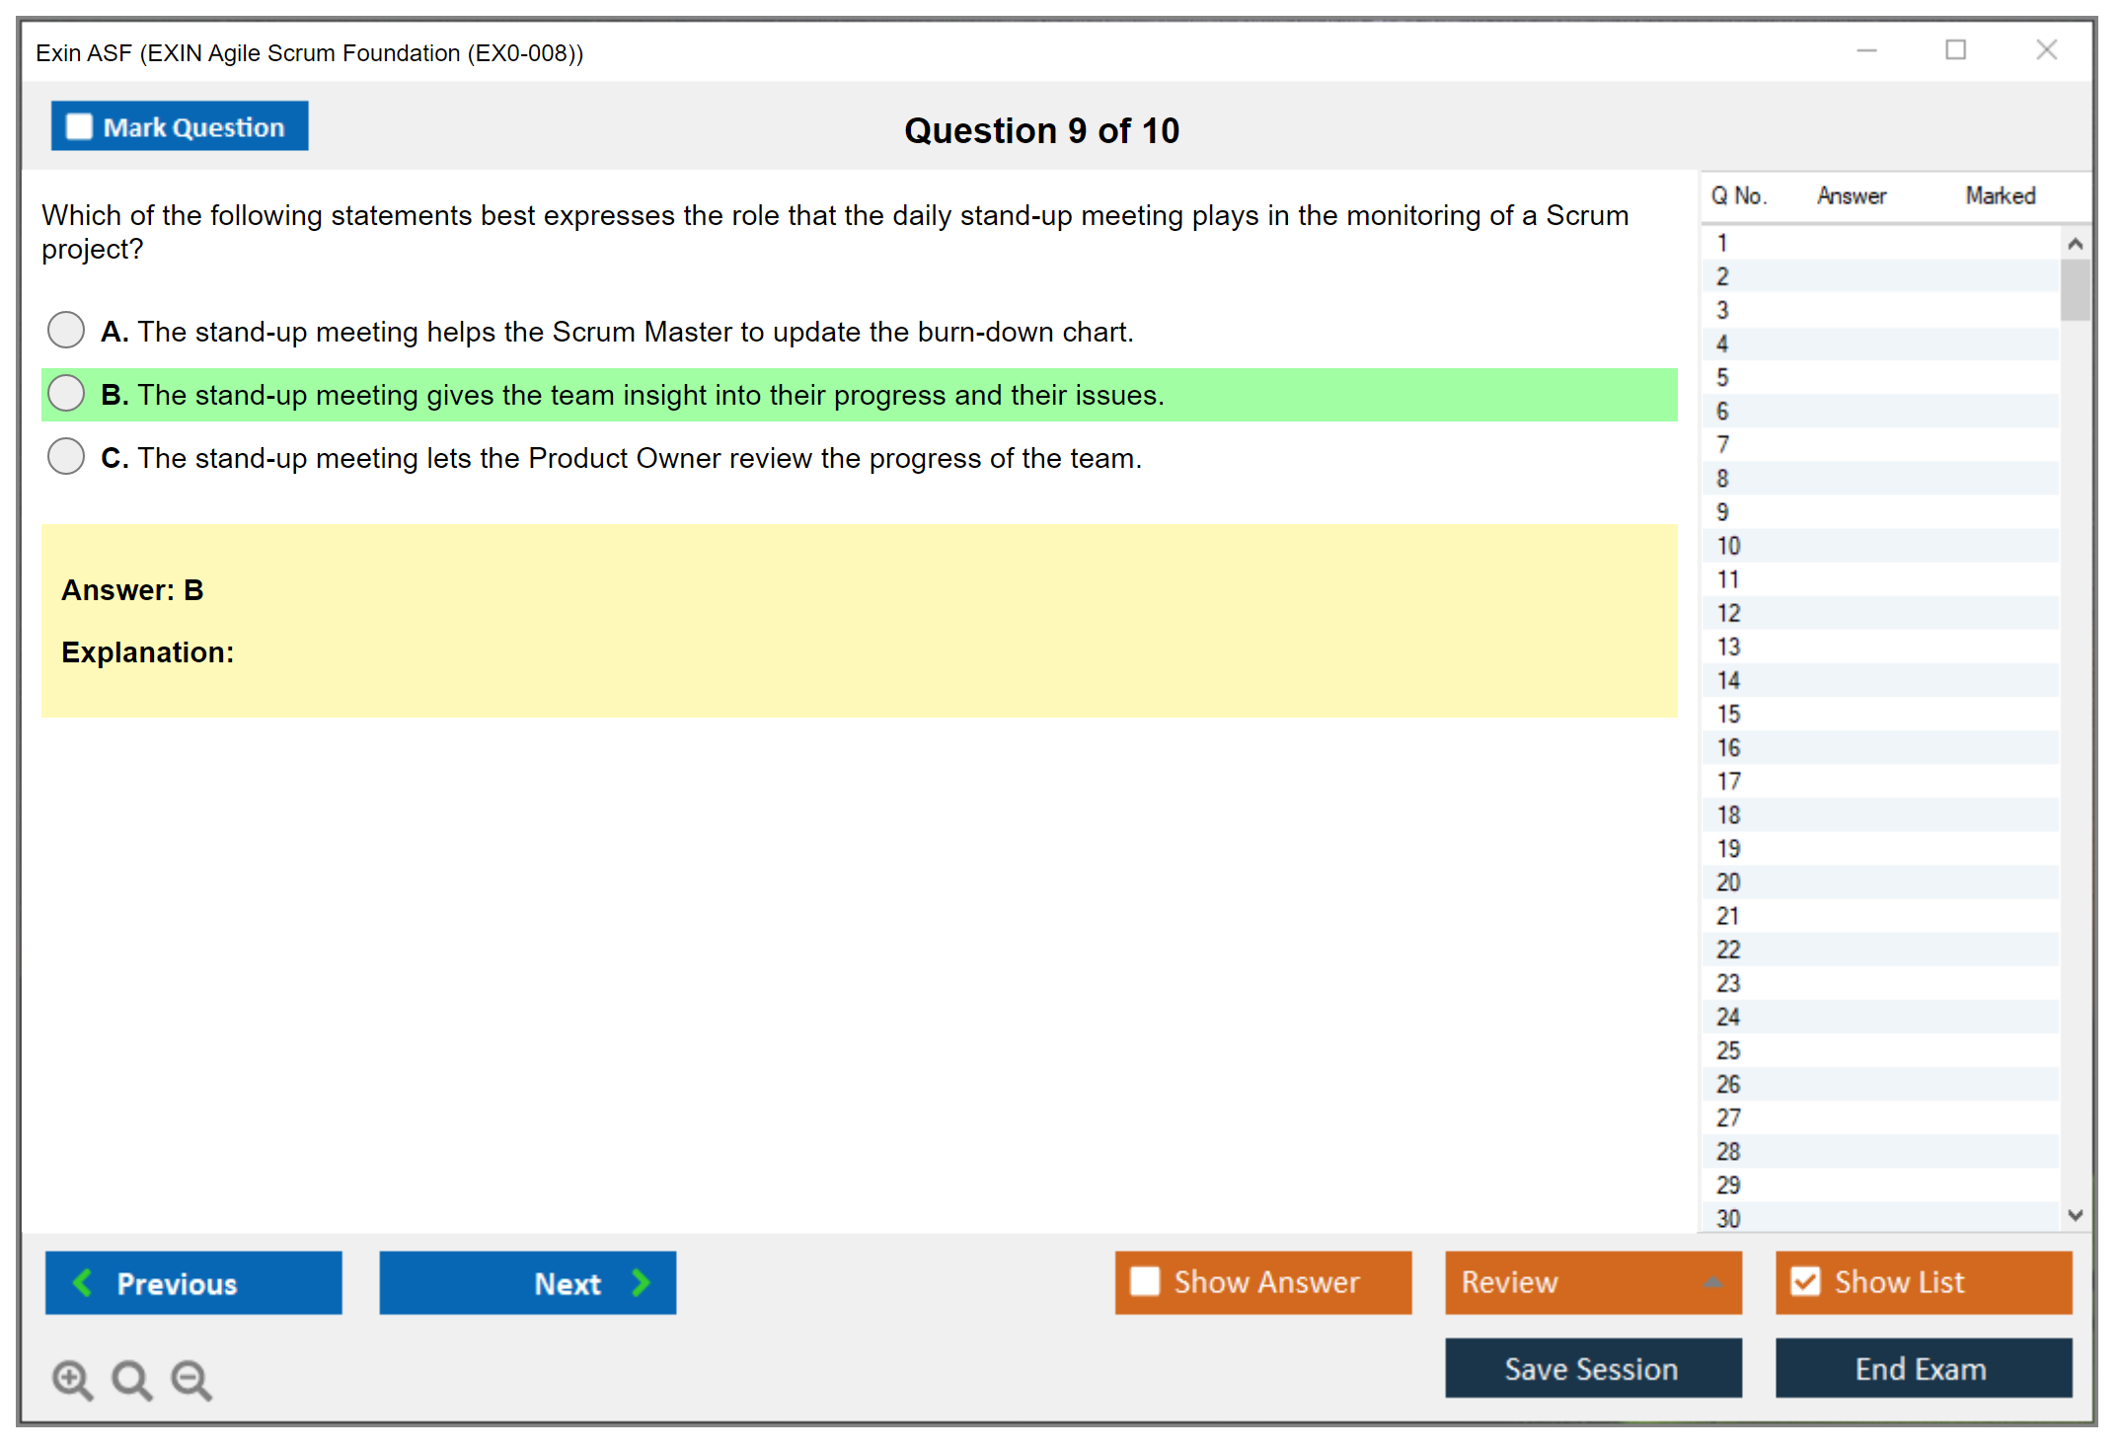Maximize the exam window
The image size is (2122, 1451).
pyautogui.click(x=1955, y=50)
